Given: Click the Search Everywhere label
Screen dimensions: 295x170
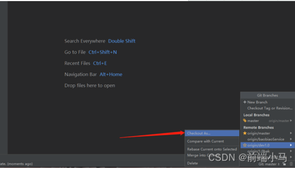Looking at the screenshot, I should click(85, 41).
